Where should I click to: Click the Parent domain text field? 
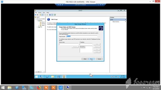tap(82, 36)
